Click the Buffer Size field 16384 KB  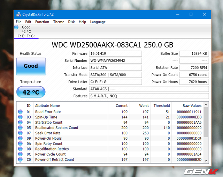[x=194, y=53]
